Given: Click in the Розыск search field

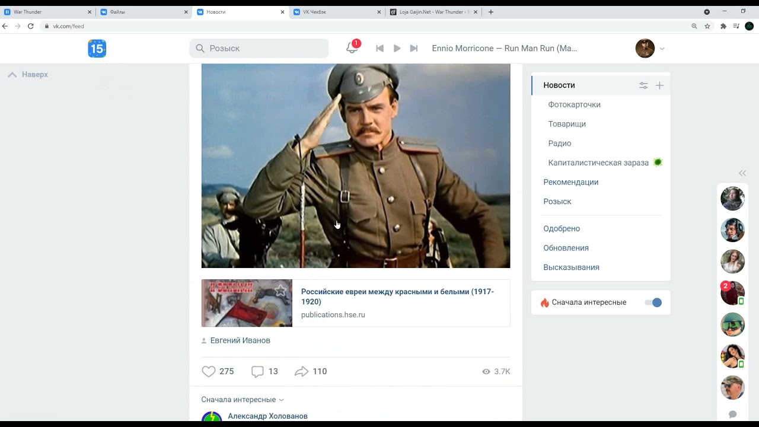Looking at the screenshot, I should [x=259, y=49].
